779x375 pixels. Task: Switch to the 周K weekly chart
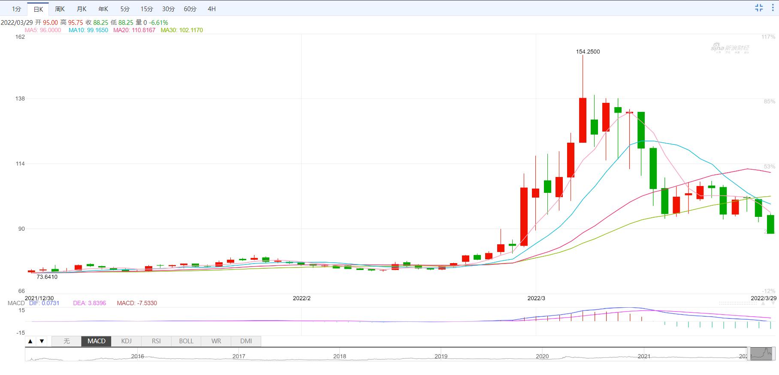60,9
